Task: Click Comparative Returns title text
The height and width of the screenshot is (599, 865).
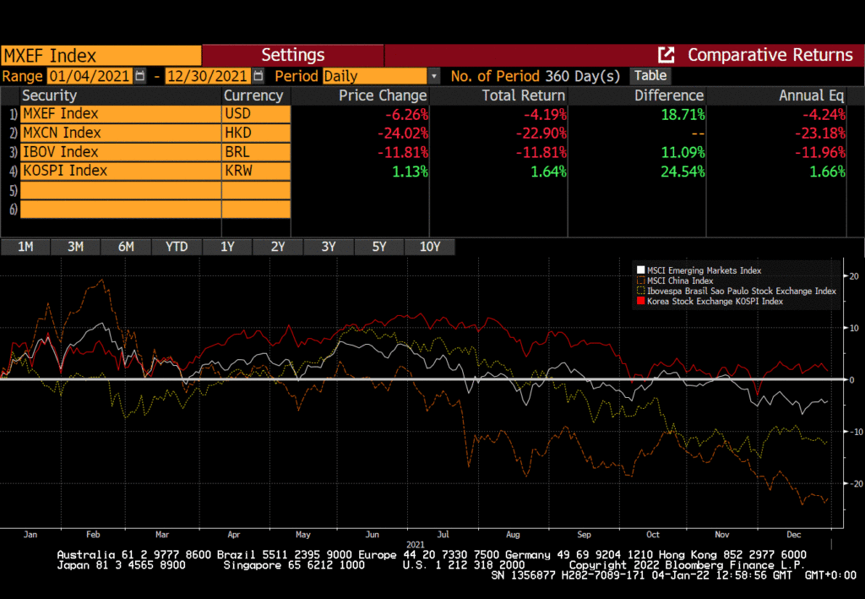Action: coord(770,55)
